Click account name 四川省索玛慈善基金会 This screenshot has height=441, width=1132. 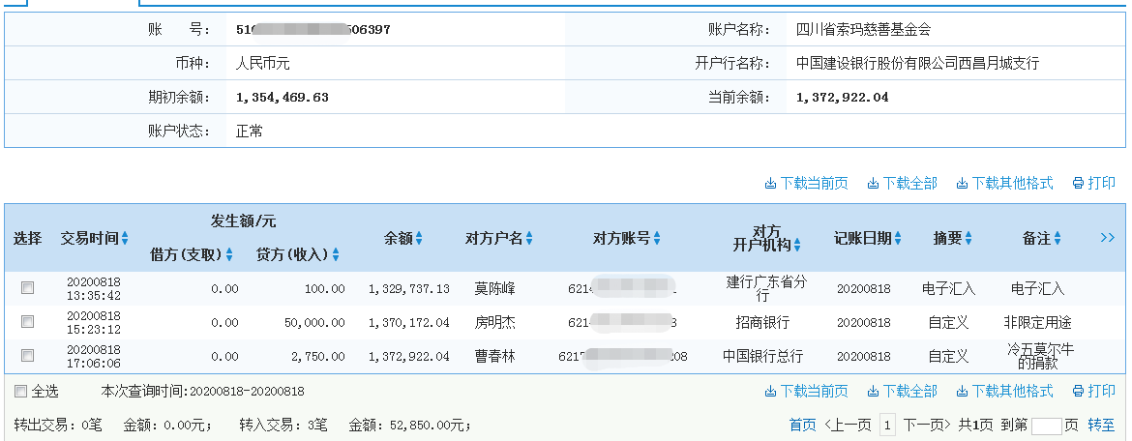pos(863,30)
